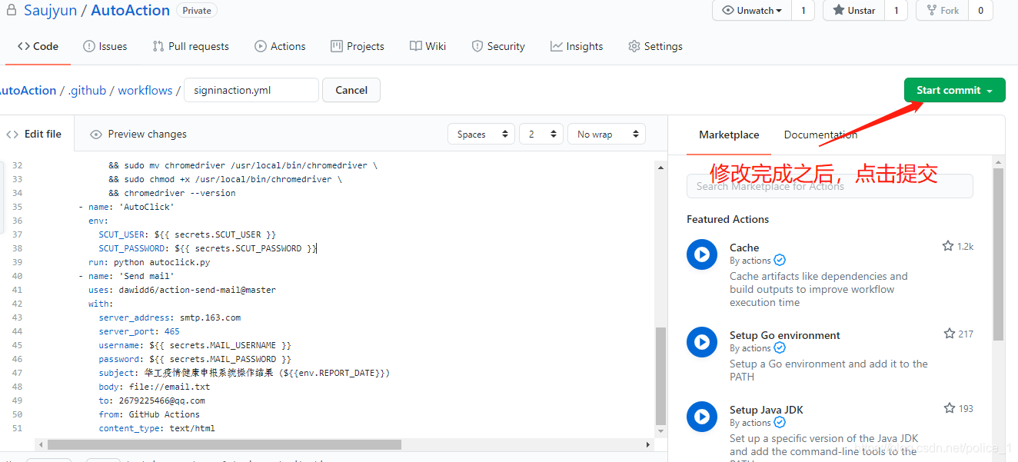1018x462 pixels.
Task: Click the Cache action play icon
Action: point(702,254)
